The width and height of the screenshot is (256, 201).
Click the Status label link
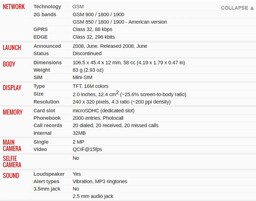click(x=41, y=54)
